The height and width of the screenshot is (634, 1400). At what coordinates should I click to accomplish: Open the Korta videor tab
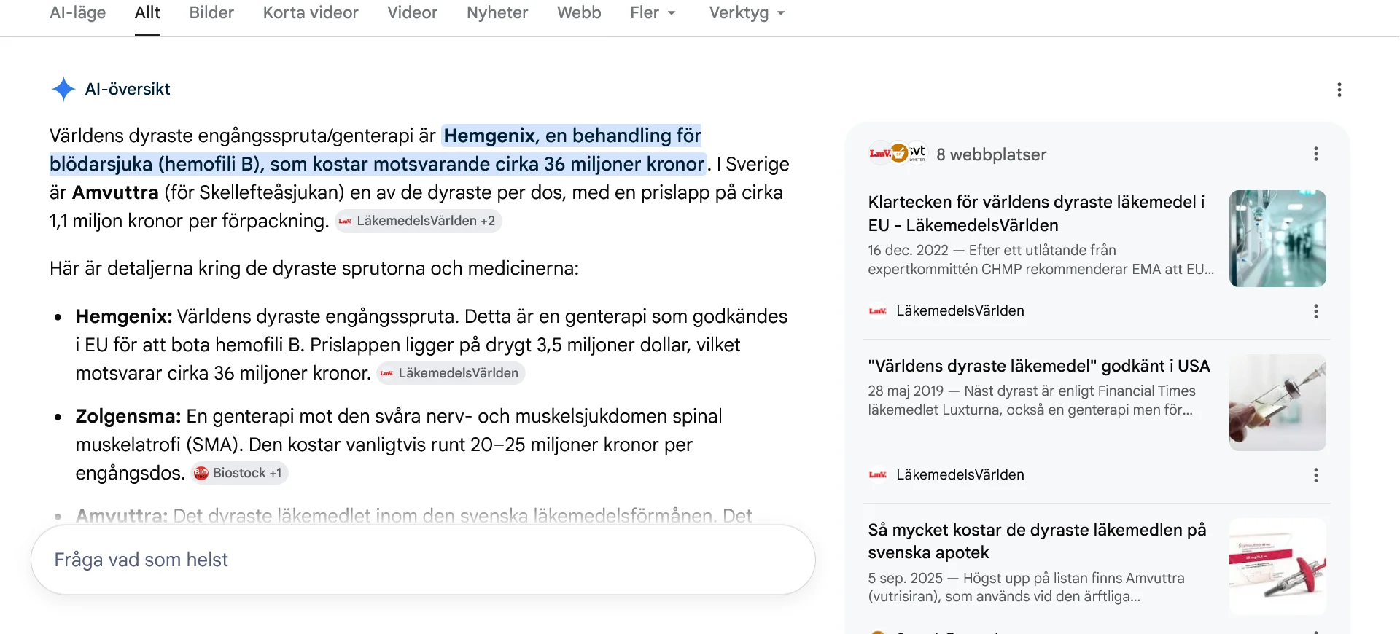[x=311, y=13]
